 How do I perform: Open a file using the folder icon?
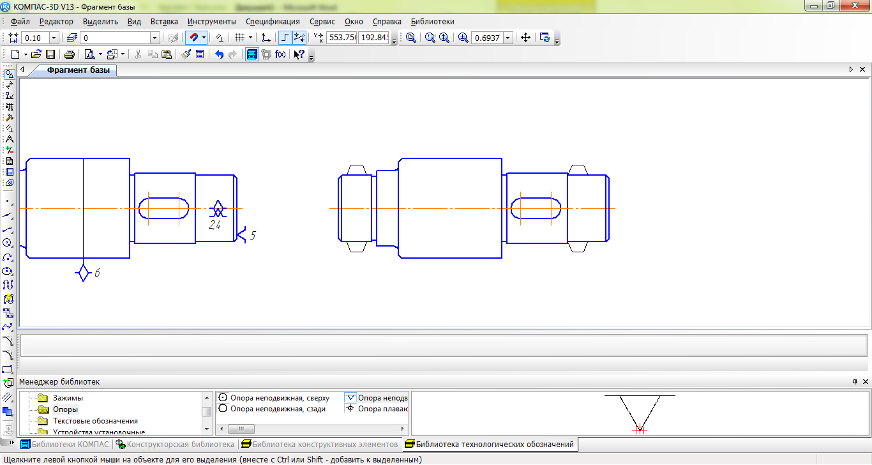click(36, 54)
